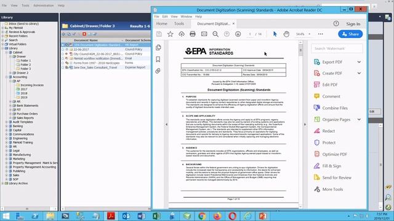Image resolution: width=394 pixels, height=221 pixels.
Task: Switch to the Acrobat Tools tab
Action: pos(179,23)
